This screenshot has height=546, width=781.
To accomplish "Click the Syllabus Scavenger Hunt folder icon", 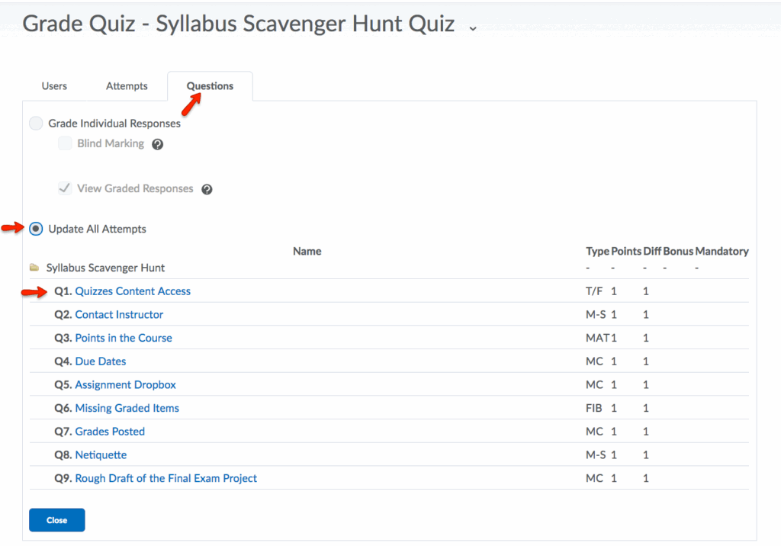I will pyautogui.click(x=34, y=268).
